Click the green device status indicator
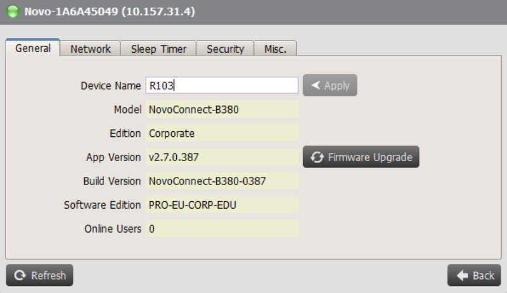This screenshot has width=507, height=293. 13,11
